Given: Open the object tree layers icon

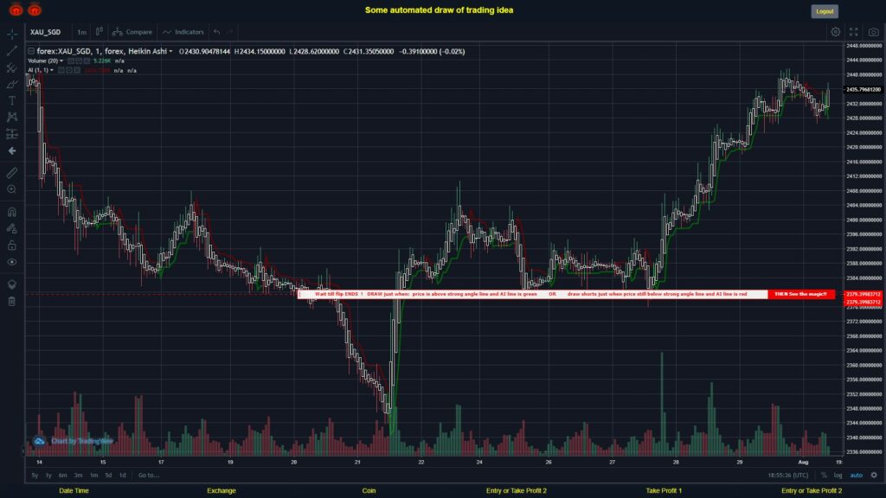Looking at the screenshot, I should pos(12,284).
